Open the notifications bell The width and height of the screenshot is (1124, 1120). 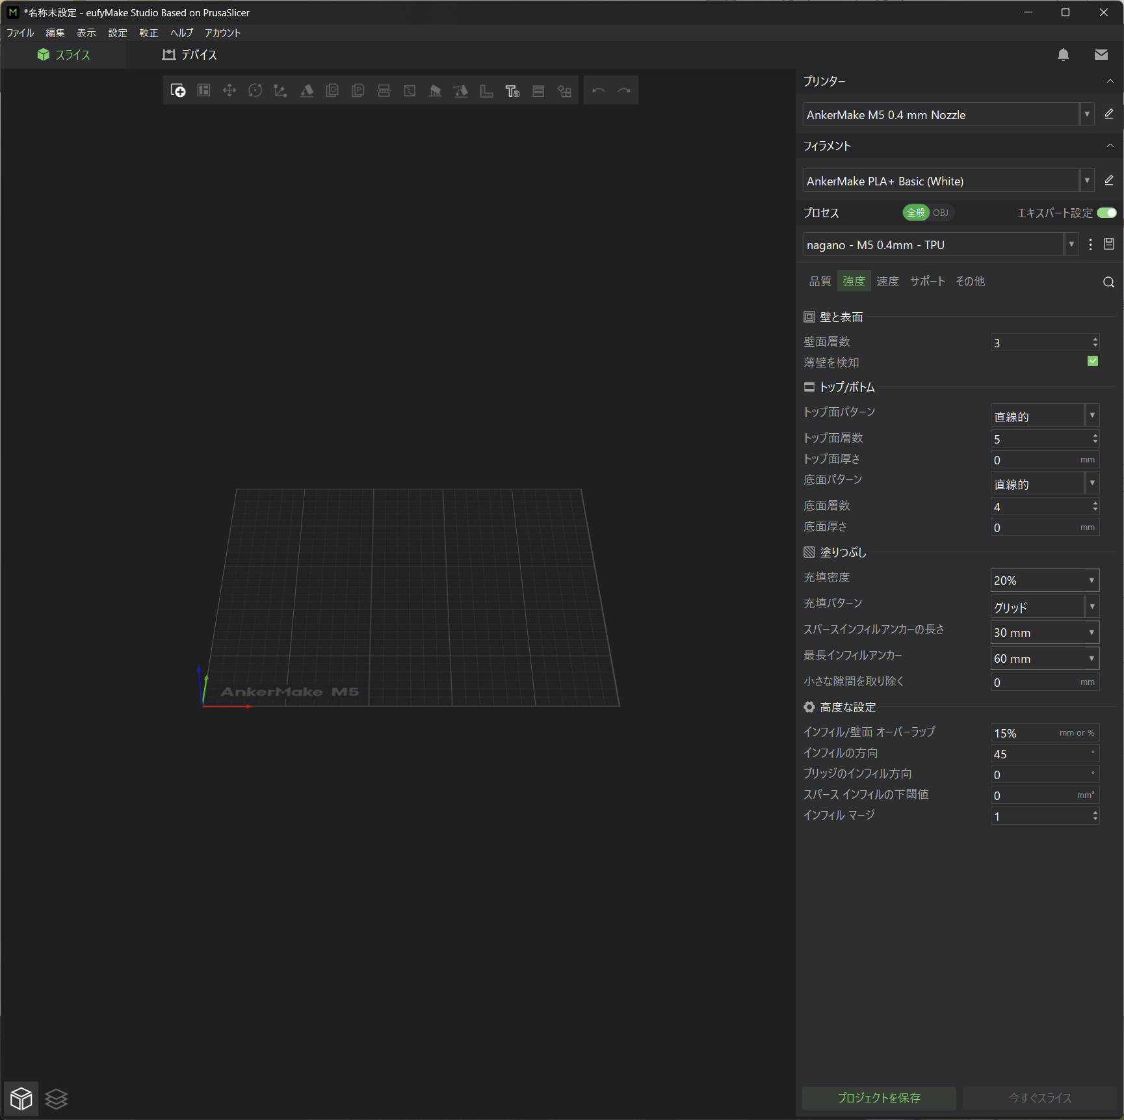pyautogui.click(x=1063, y=55)
